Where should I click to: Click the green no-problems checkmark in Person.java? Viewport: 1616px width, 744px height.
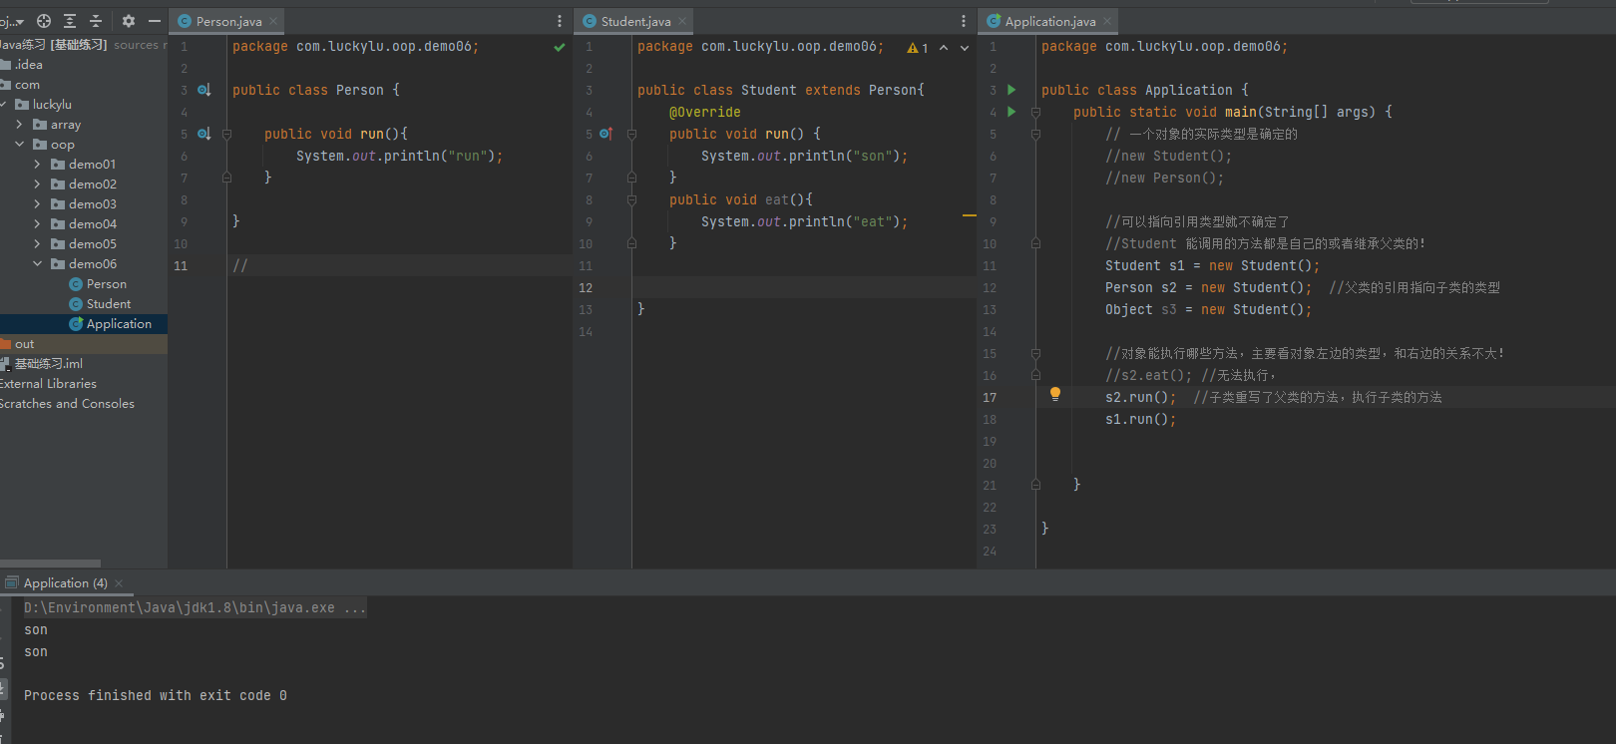(x=560, y=47)
